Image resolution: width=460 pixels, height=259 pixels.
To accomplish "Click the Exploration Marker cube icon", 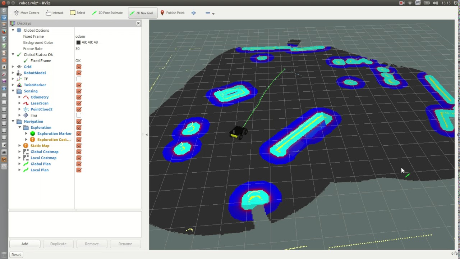I will click(x=33, y=133).
